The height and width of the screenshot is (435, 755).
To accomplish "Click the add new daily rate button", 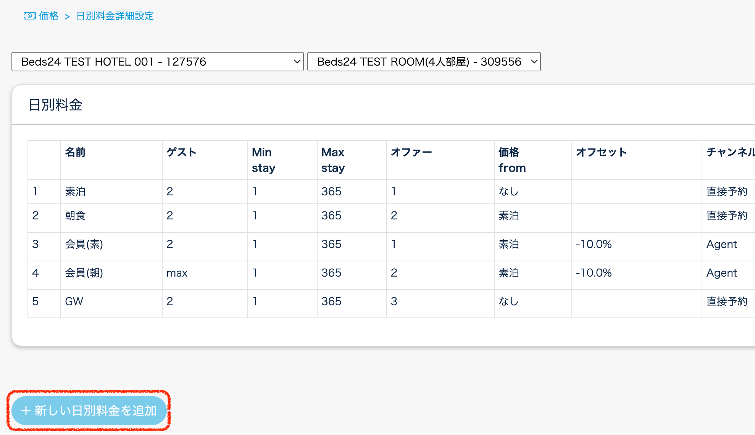I will point(89,411).
